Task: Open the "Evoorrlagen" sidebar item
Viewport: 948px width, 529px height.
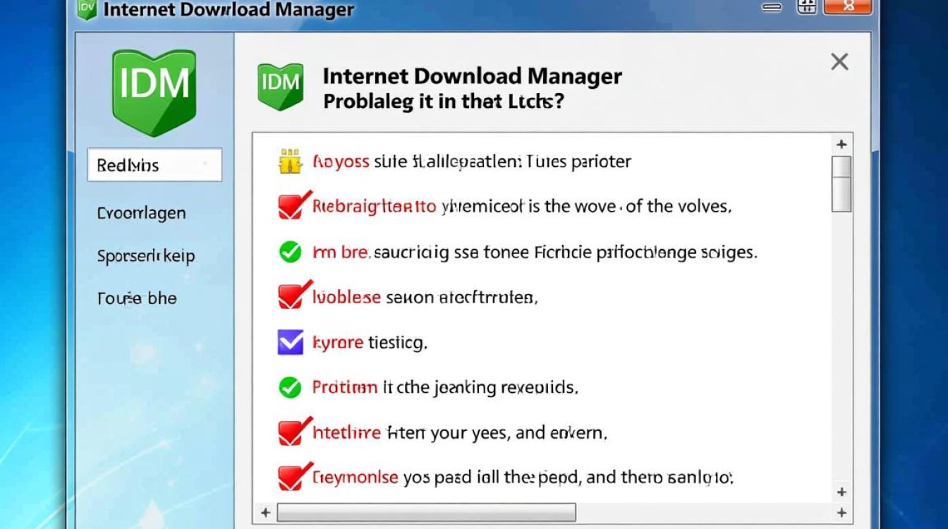Action: (x=141, y=213)
